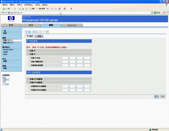This screenshot has width=169, height=131.
Task: Click the Mail envelope toolbar icon
Action: [x=52, y=9]
